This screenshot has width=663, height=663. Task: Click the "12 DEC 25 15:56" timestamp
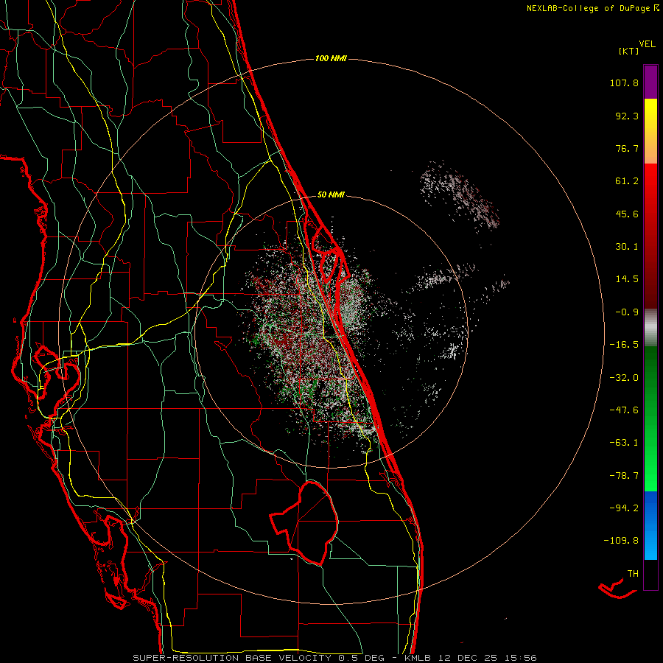(x=487, y=658)
